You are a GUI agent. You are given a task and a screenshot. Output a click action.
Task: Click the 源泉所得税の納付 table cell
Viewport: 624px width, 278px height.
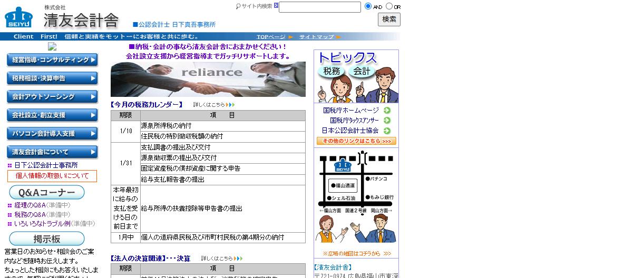(x=223, y=126)
